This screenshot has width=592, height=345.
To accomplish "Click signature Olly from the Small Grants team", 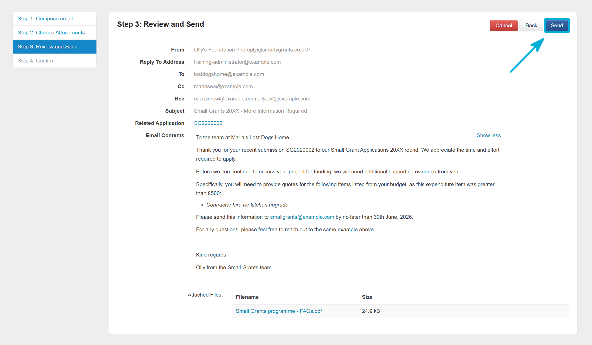I will click(x=233, y=267).
